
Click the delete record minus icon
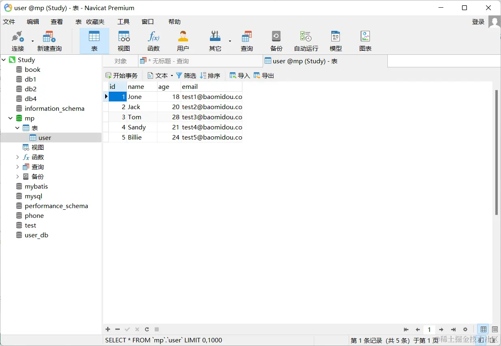pyautogui.click(x=117, y=329)
